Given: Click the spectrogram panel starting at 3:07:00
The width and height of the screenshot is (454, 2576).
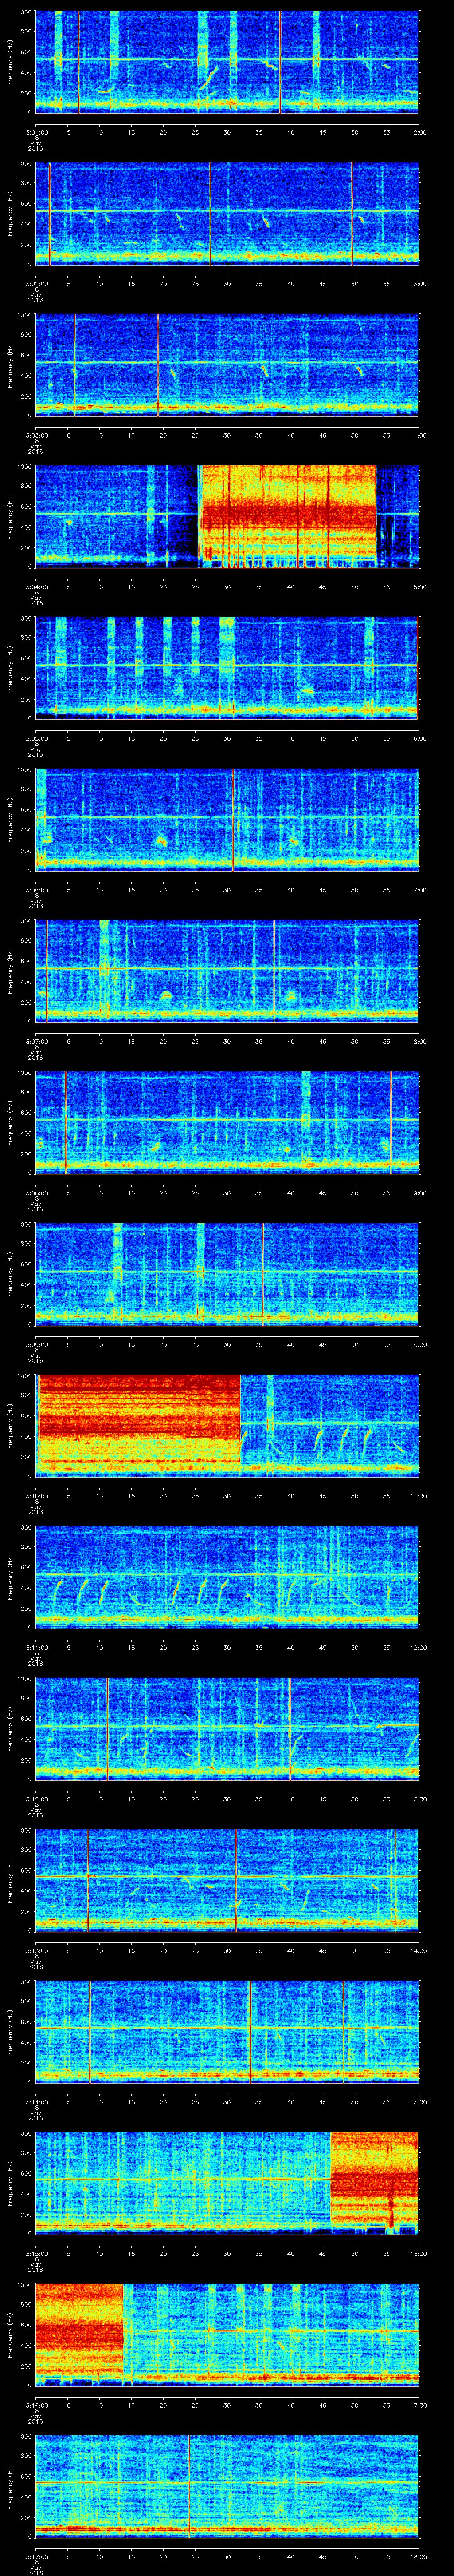Looking at the screenshot, I should point(227,970).
